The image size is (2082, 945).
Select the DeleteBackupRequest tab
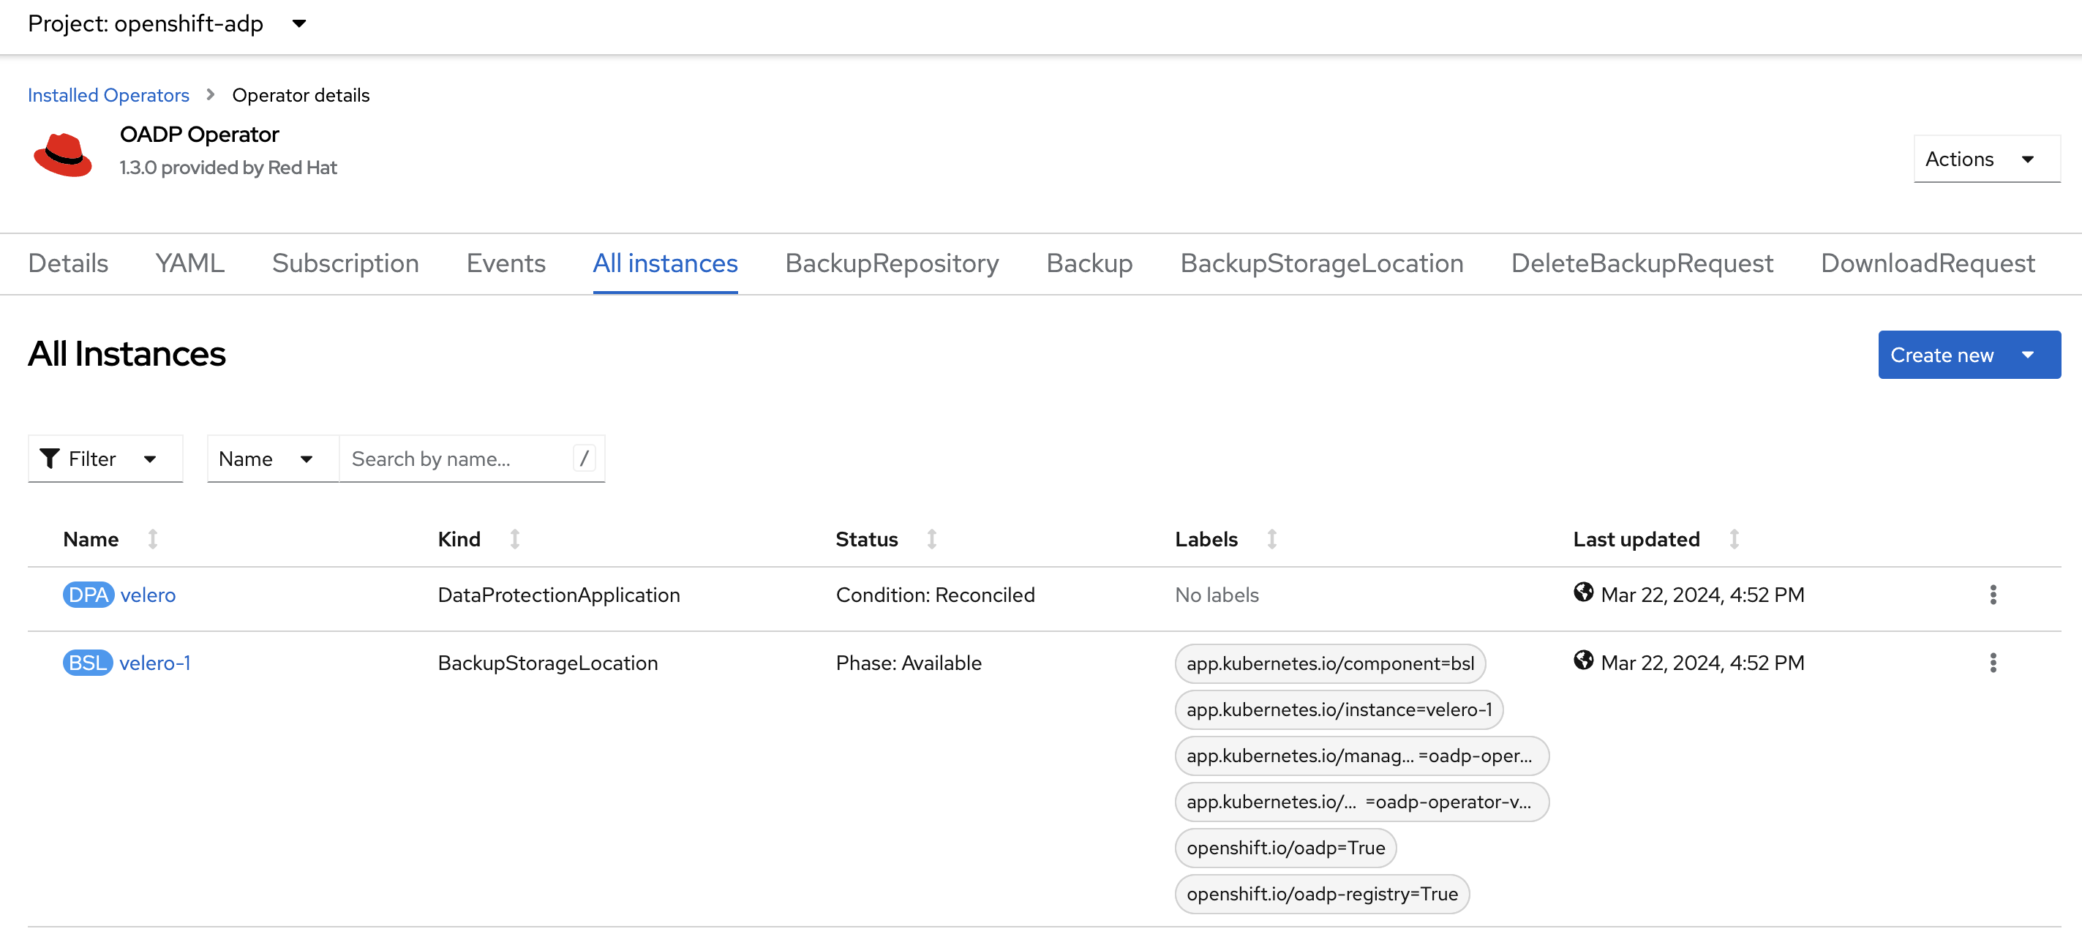coord(1641,263)
